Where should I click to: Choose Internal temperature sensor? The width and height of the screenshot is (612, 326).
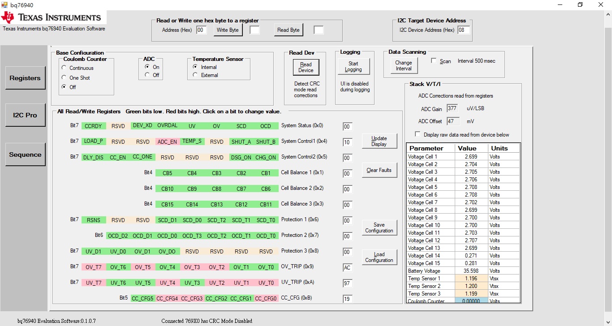pyautogui.click(x=195, y=67)
